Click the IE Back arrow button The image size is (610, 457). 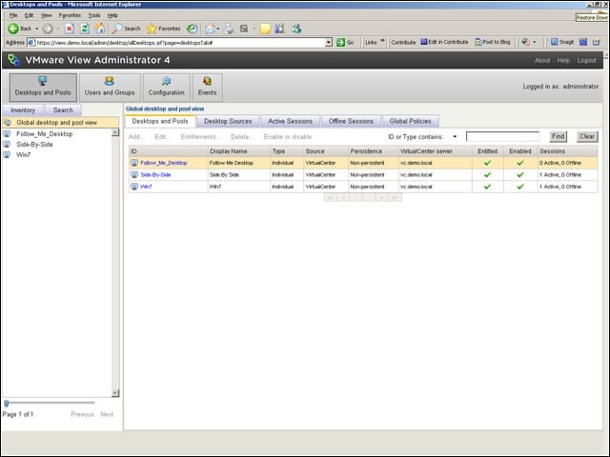(x=13, y=29)
